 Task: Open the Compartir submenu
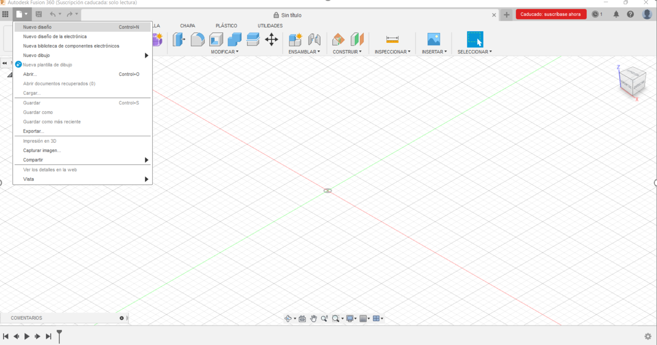point(83,160)
